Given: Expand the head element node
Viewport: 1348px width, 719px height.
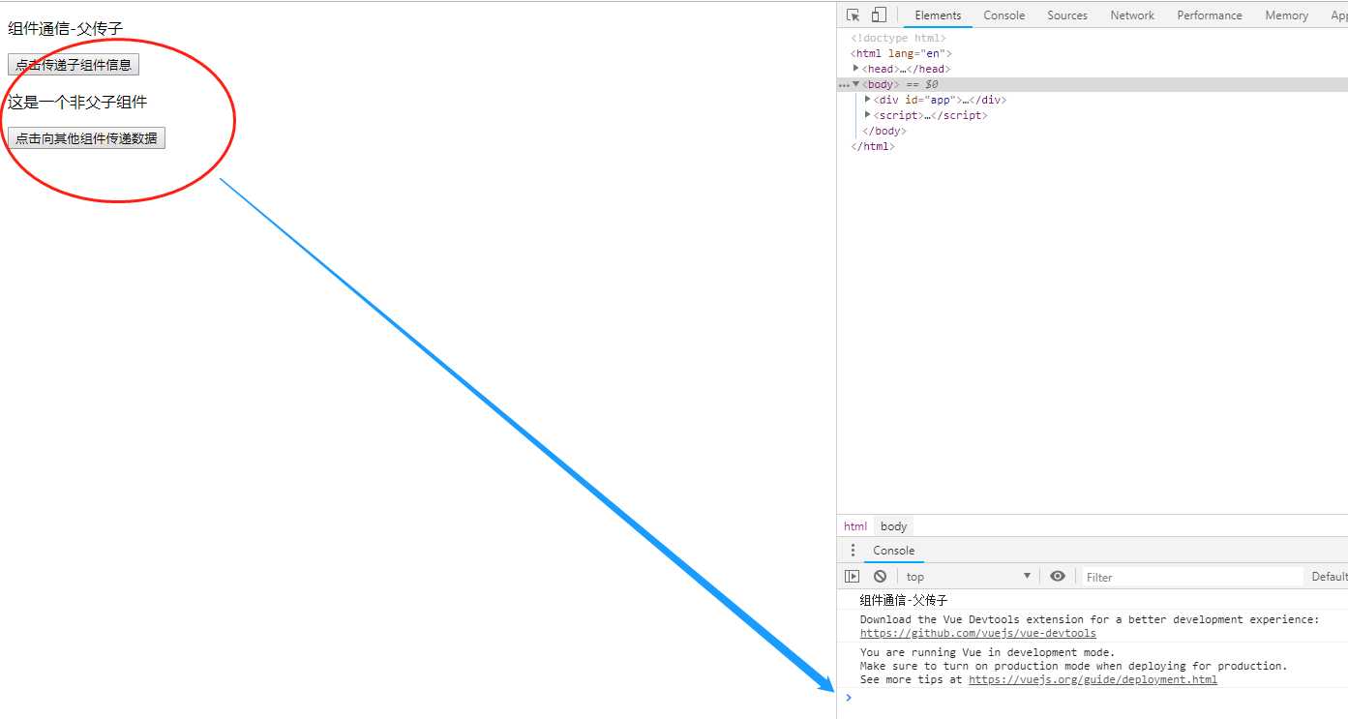Looking at the screenshot, I should point(855,69).
